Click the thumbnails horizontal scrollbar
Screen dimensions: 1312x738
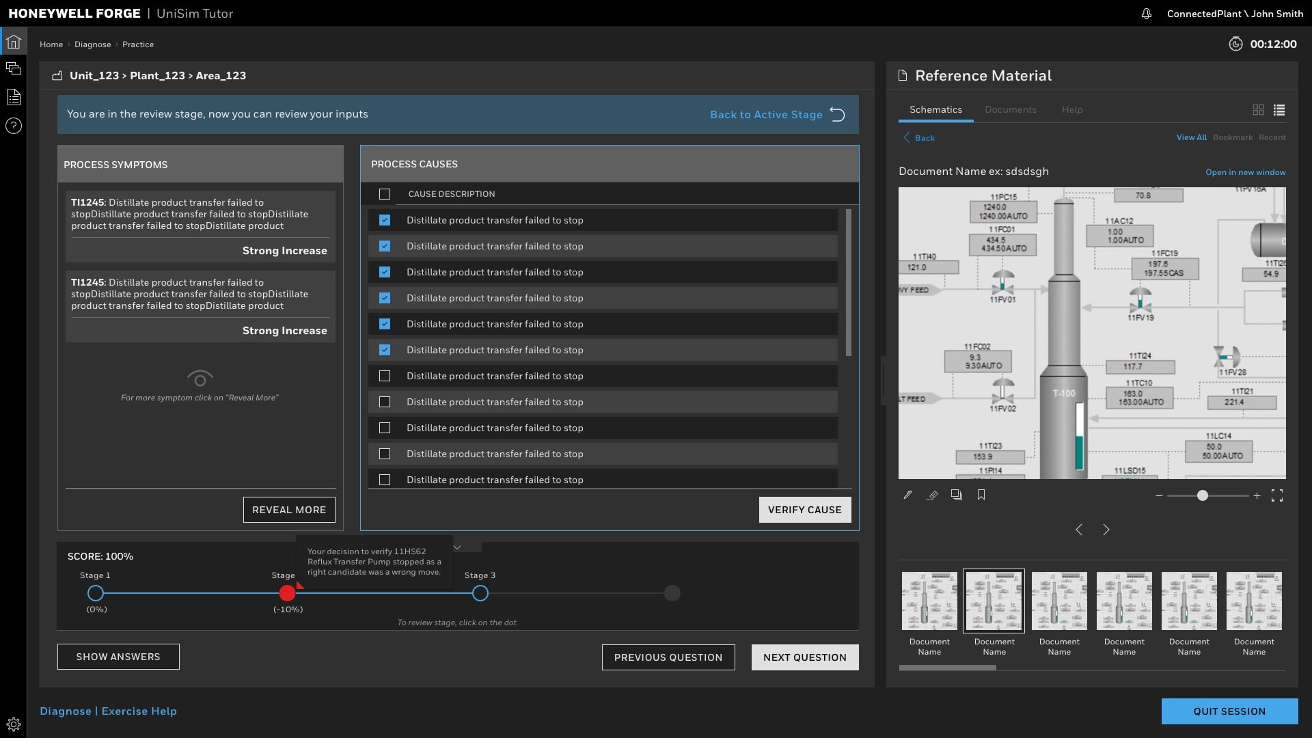pyautogui.click(x=947, y=668)
